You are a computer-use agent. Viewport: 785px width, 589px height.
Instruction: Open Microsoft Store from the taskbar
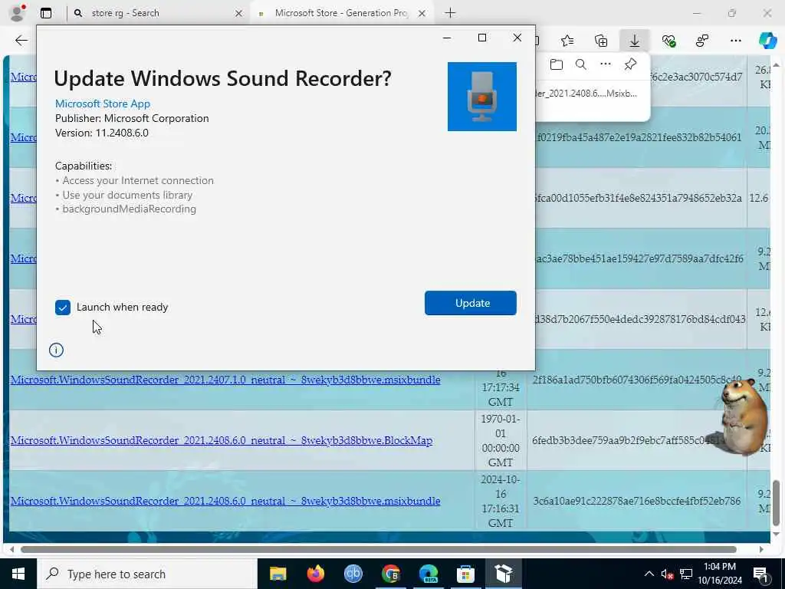tap(465, 574)
